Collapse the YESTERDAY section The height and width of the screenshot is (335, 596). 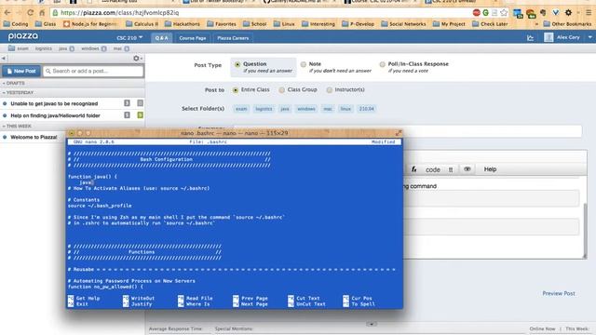18,93
